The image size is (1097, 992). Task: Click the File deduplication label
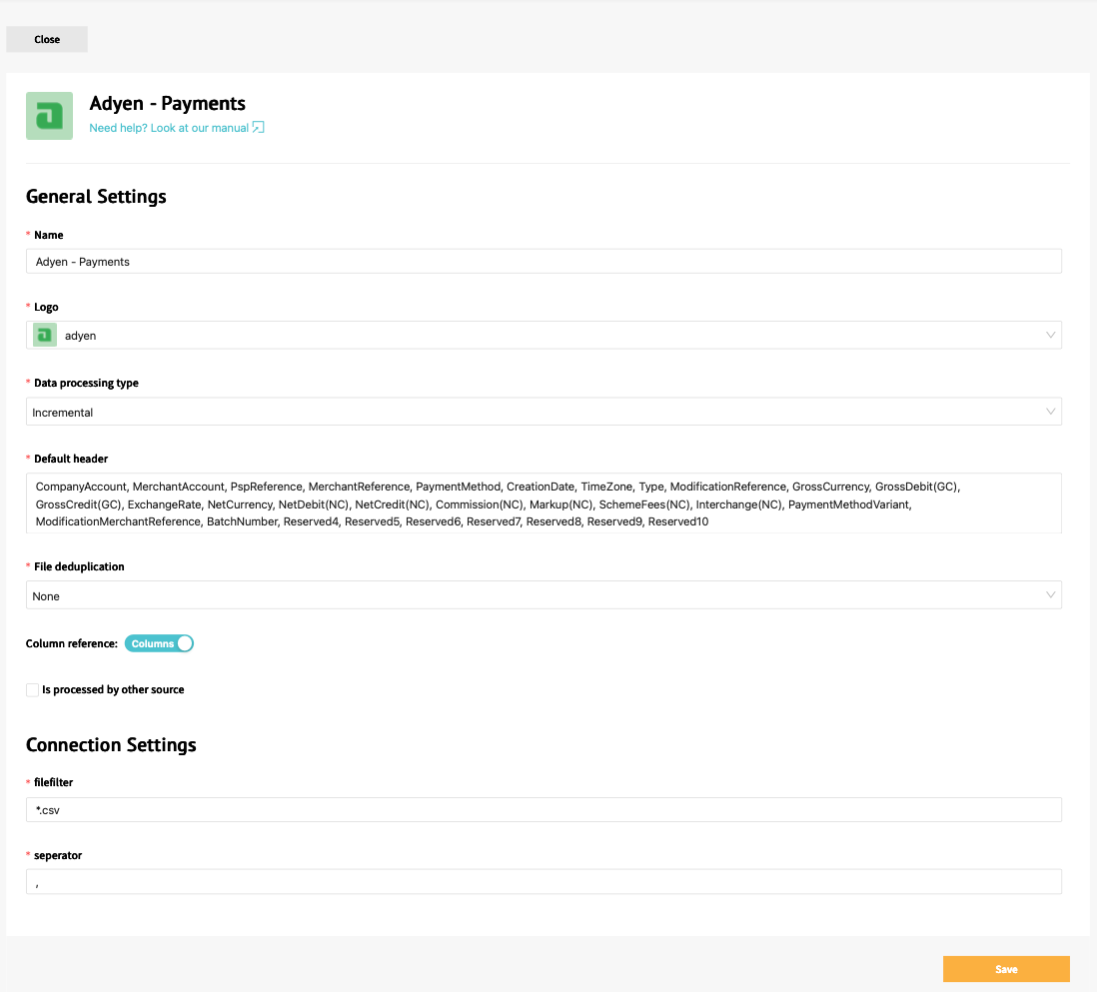(79, 566)
